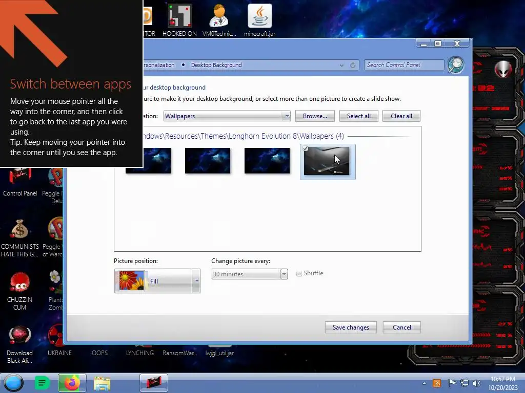
Task: Open File Explorer from the taskbar
Action: coord(102,383)
